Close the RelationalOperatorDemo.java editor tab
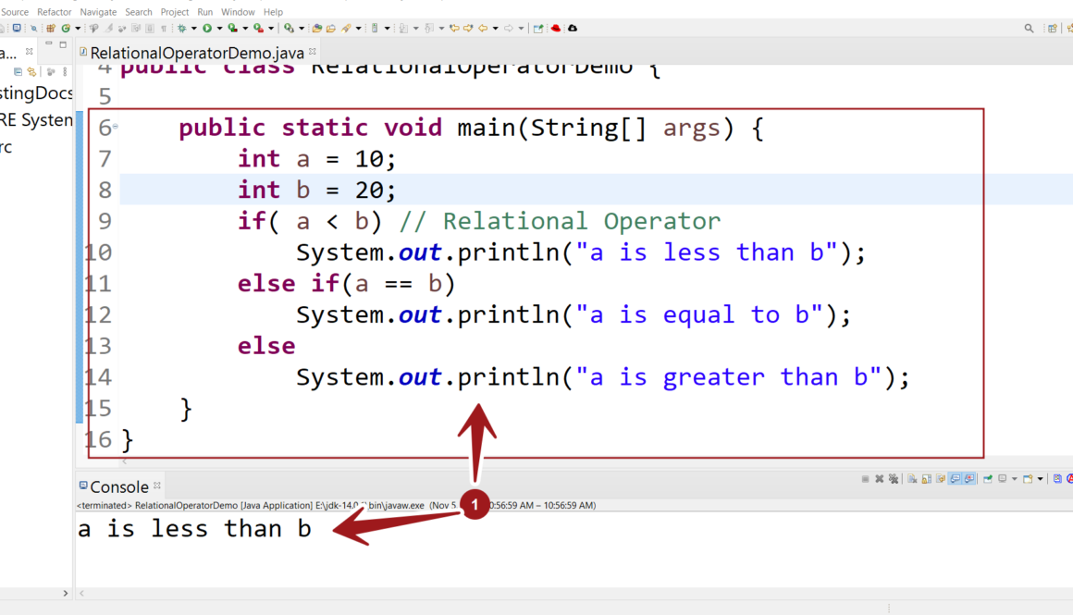Screen dimensions: 1073x615 pos(313,52)
